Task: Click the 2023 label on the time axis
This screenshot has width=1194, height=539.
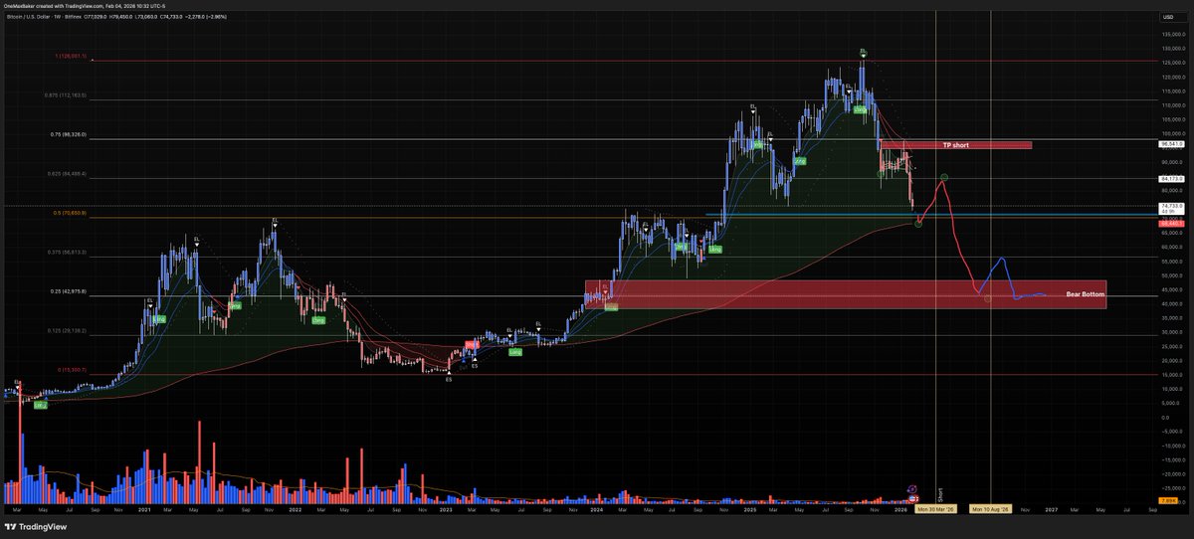Action: point(446,508)
